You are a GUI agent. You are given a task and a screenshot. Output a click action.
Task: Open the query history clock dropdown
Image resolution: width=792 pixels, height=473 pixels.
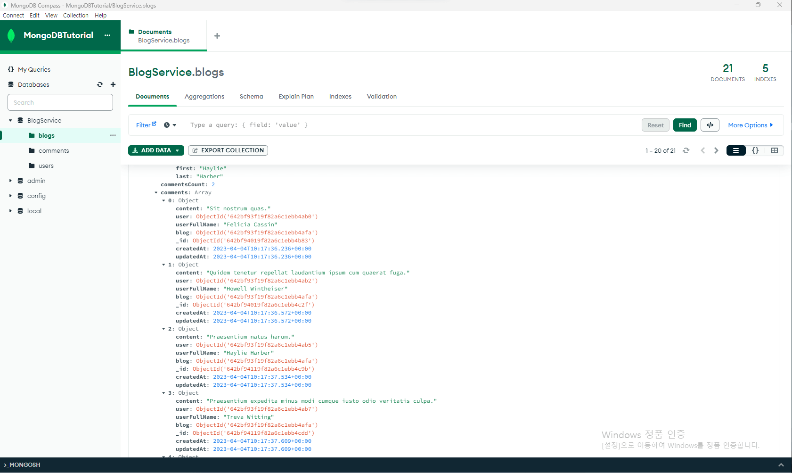170,125
